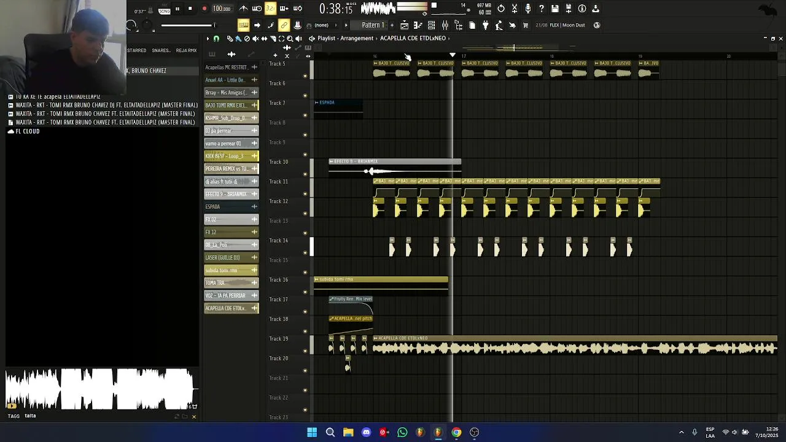Toggle Song/Pattern mode switch
This screenshot has height=442, width=786.
click(x=164, y=9)
